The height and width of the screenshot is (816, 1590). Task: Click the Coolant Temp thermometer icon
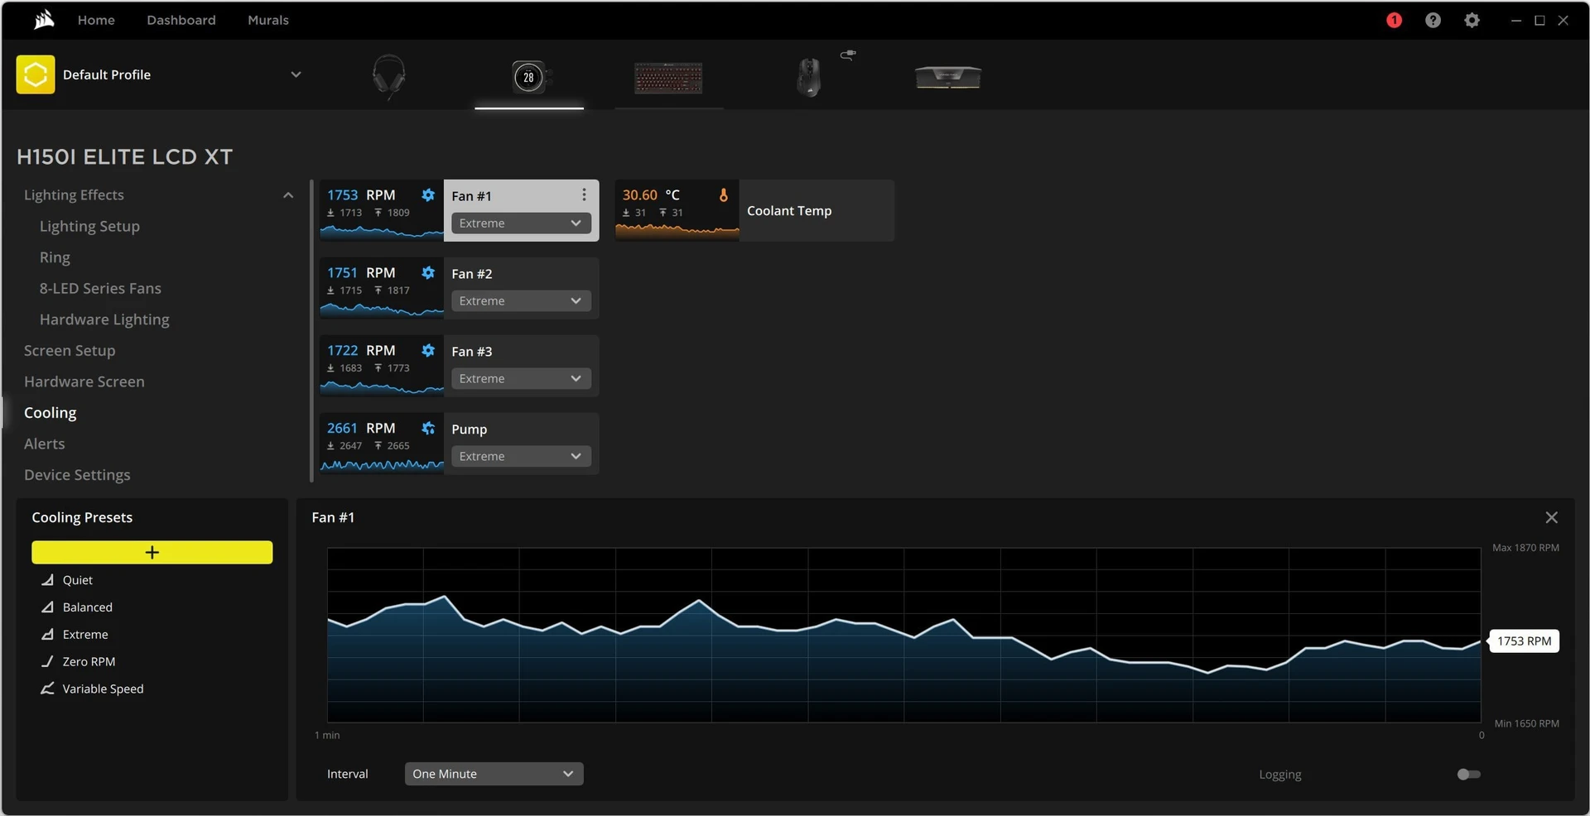723,195
